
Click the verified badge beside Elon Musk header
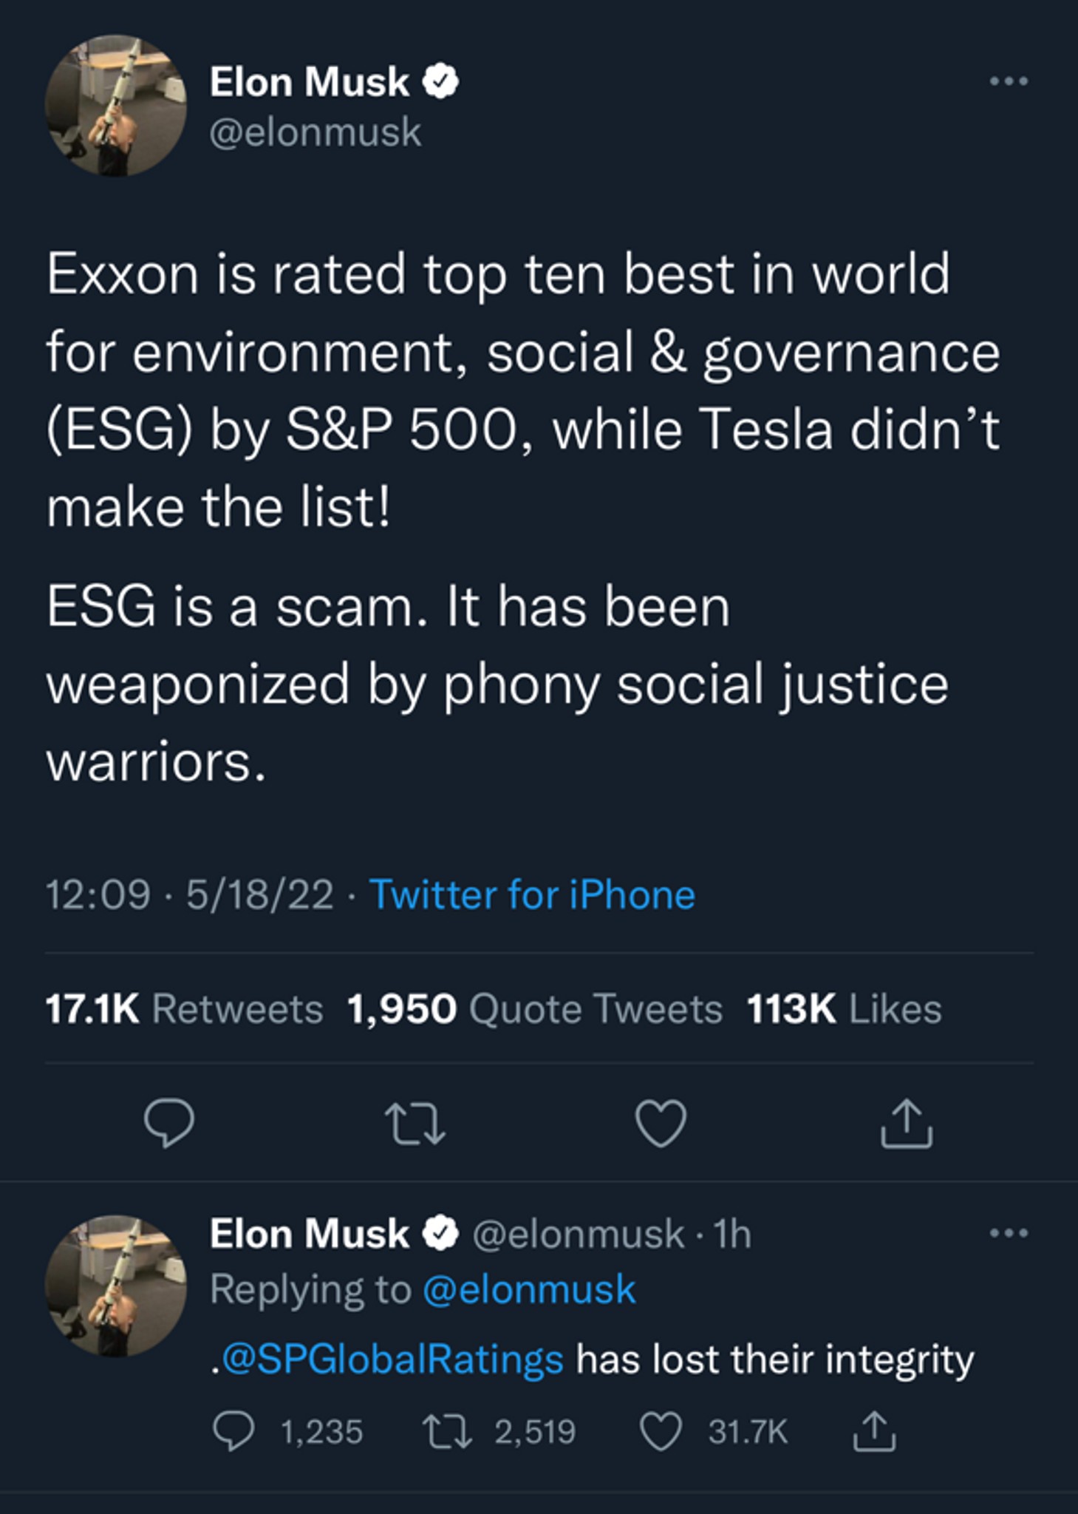[x=441, y=81]
